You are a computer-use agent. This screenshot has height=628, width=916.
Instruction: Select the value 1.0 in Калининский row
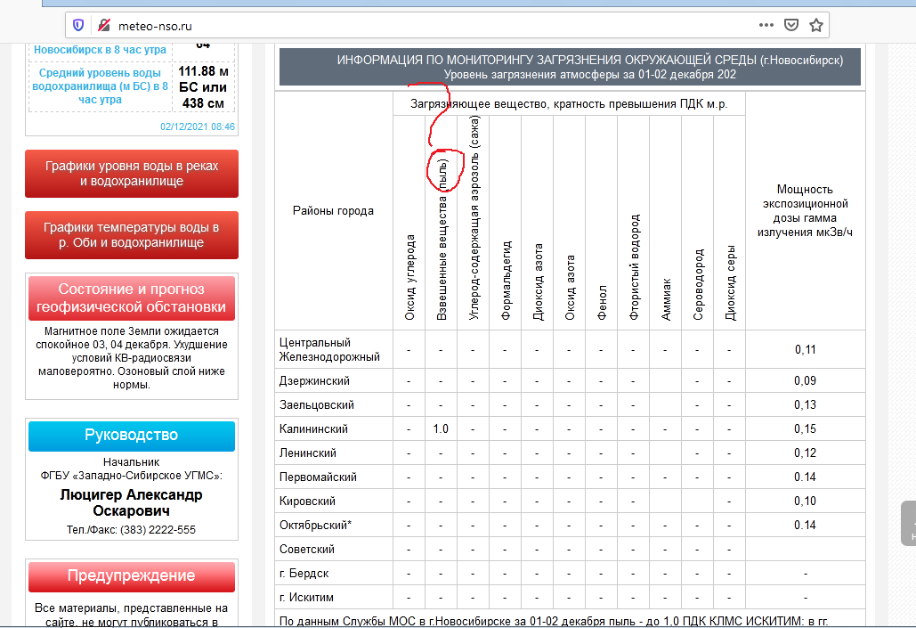(x=441, y=428)
